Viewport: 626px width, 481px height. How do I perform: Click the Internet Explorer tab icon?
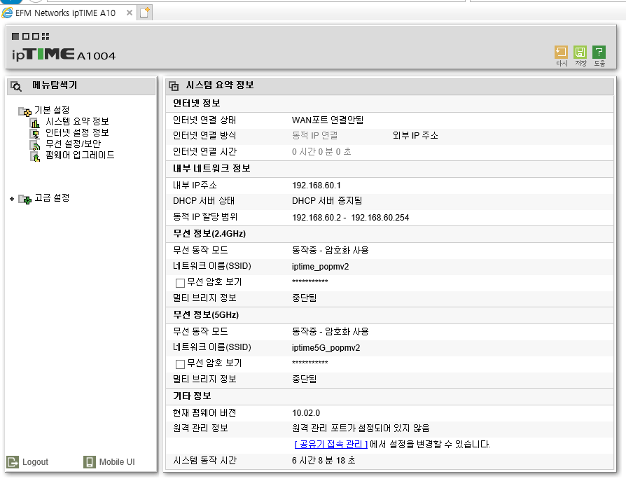pyautogui.click(x=7, y=13)
